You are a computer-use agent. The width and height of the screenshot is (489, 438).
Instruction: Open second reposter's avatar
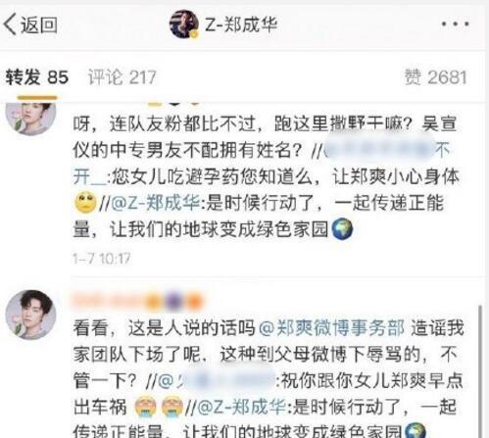(31, 315)
